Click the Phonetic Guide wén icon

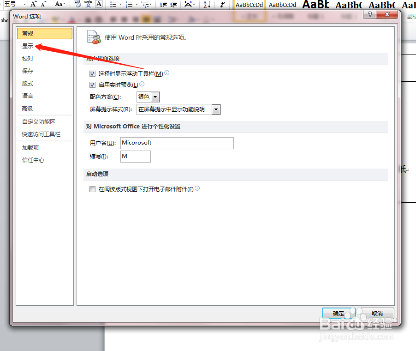tap(88, 4)
